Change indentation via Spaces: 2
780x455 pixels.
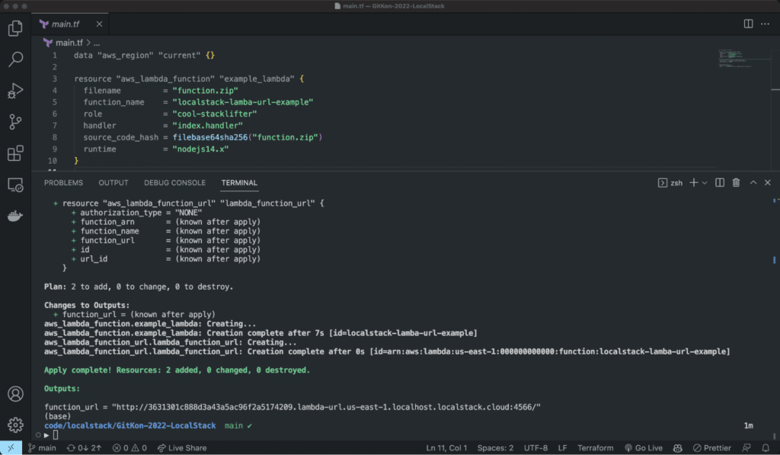(495, 448)
